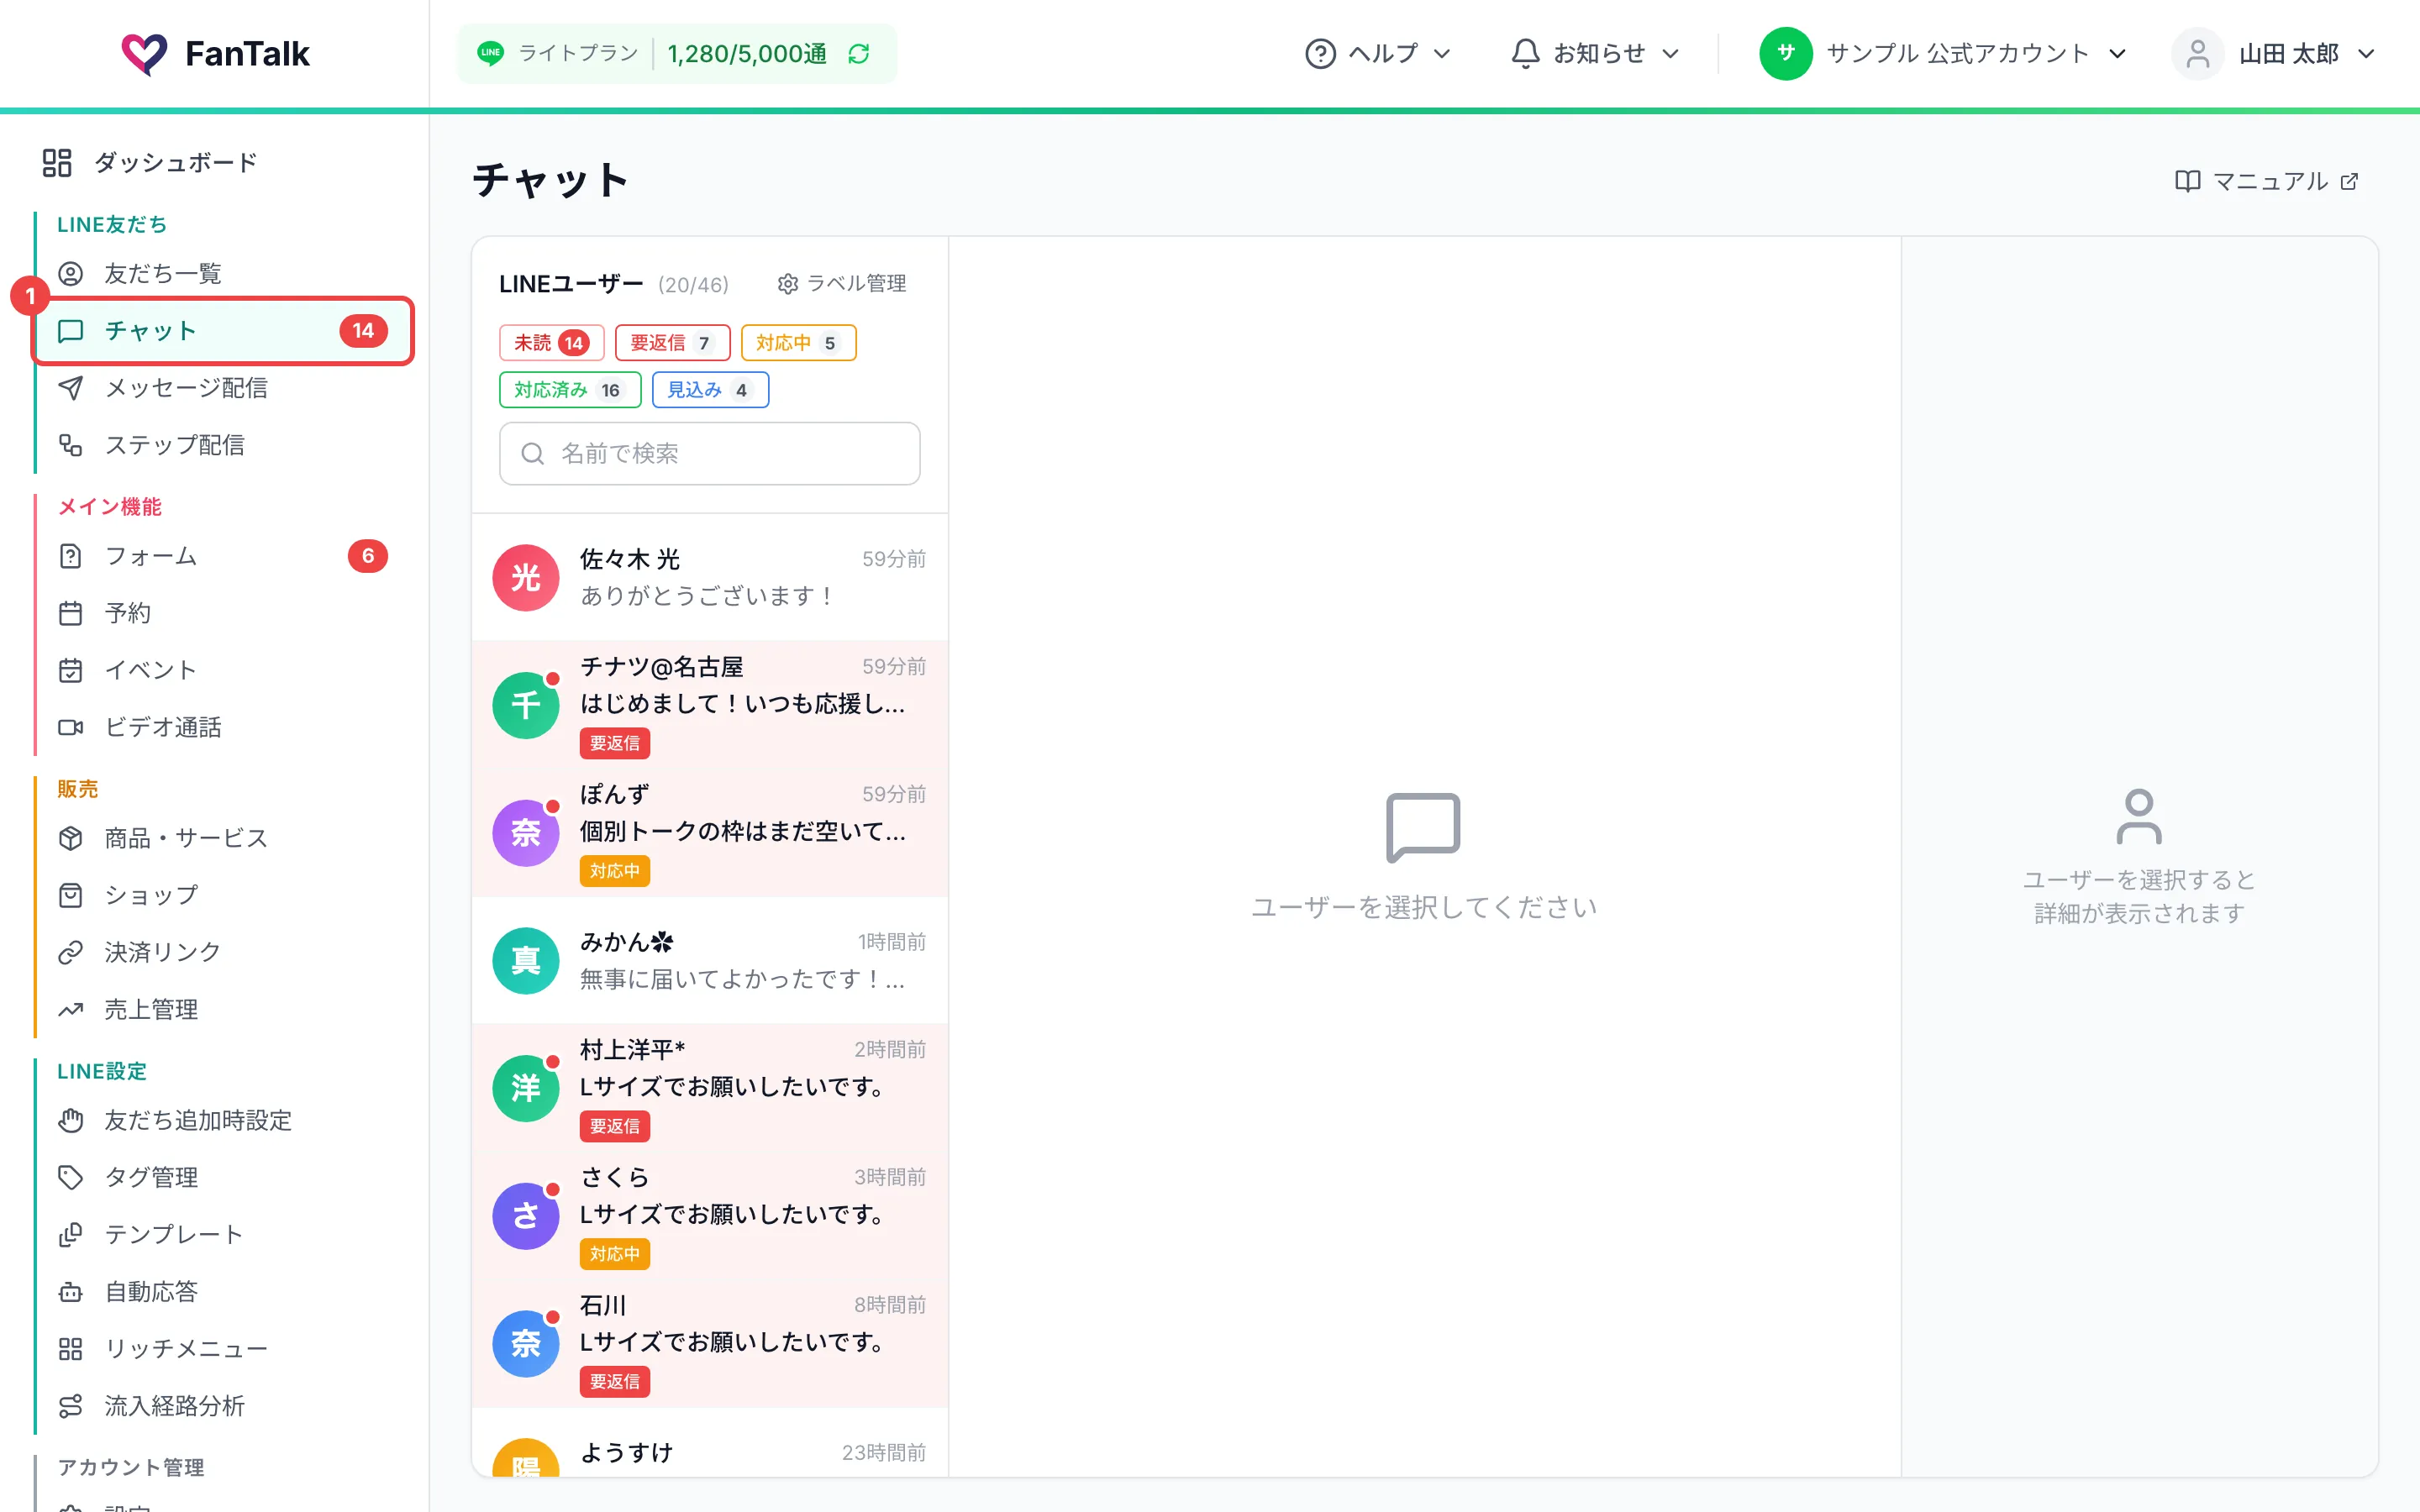
Task: Click the さくら avatar thumbnail
Action: [x=526, y=1216]
